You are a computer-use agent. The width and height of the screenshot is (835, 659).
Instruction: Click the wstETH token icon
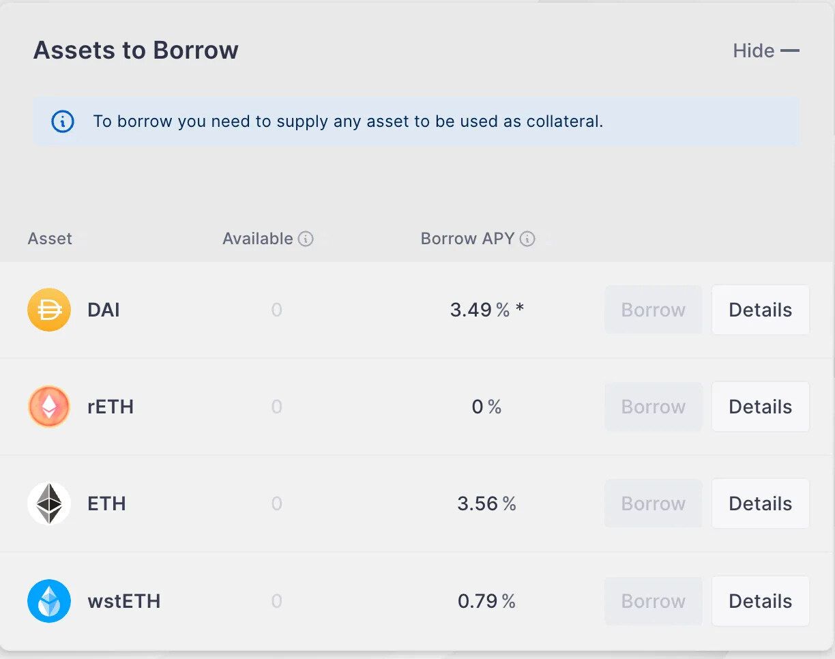pos(49,601)
